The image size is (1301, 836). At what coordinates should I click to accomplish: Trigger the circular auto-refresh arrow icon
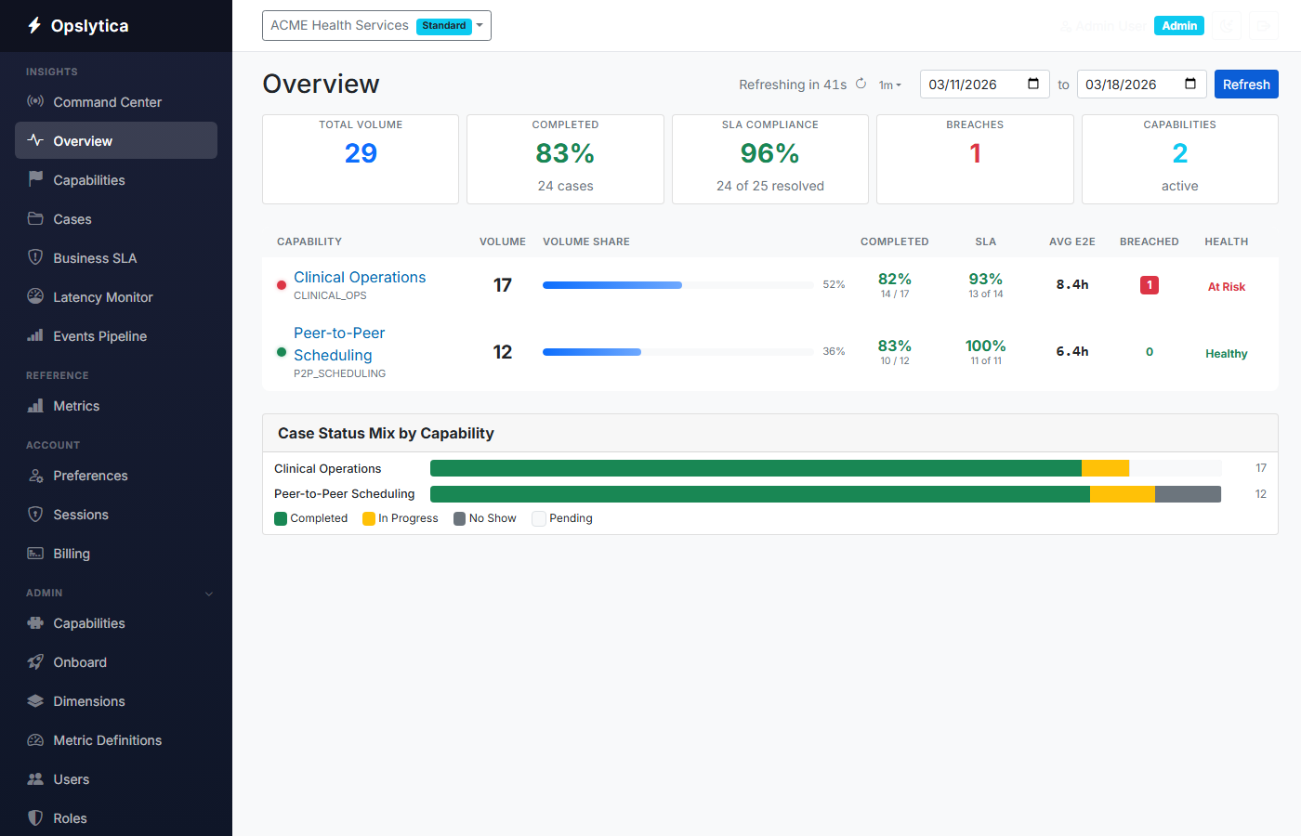[x=861, y=84]
